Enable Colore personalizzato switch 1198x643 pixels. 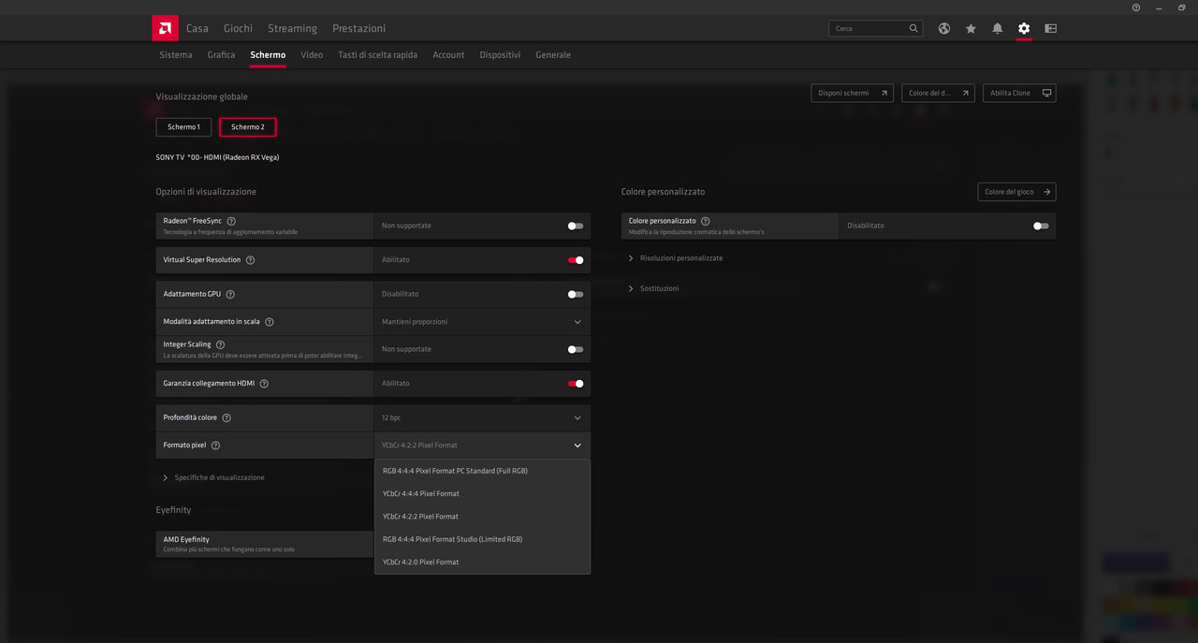1041,226
